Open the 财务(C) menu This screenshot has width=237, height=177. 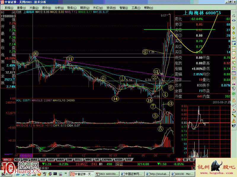pos(72,8)
